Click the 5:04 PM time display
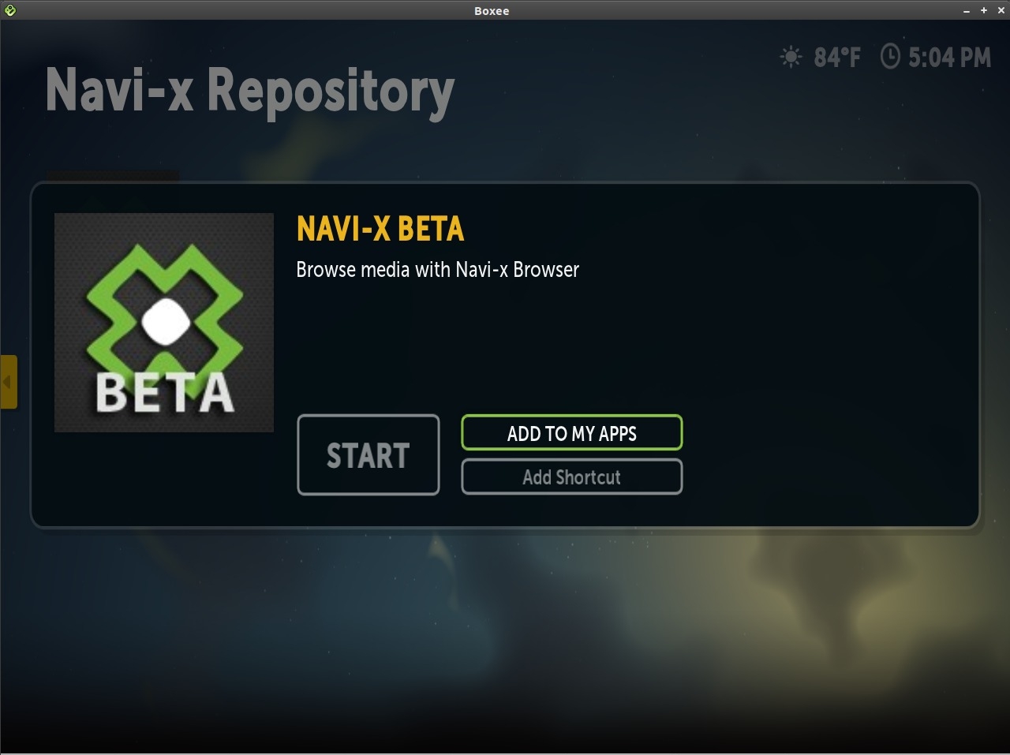This screenshot has height=755, width=1010. tap(949, 58)
